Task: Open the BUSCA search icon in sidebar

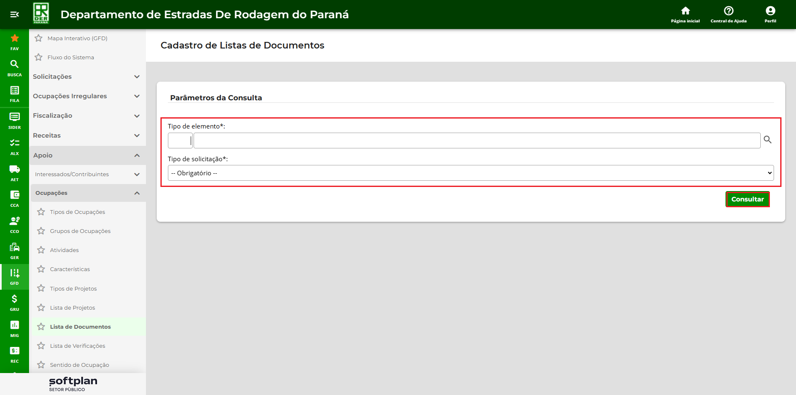Action: [15, 68]
